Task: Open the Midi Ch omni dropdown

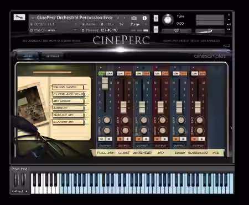Action: (75, 30)
